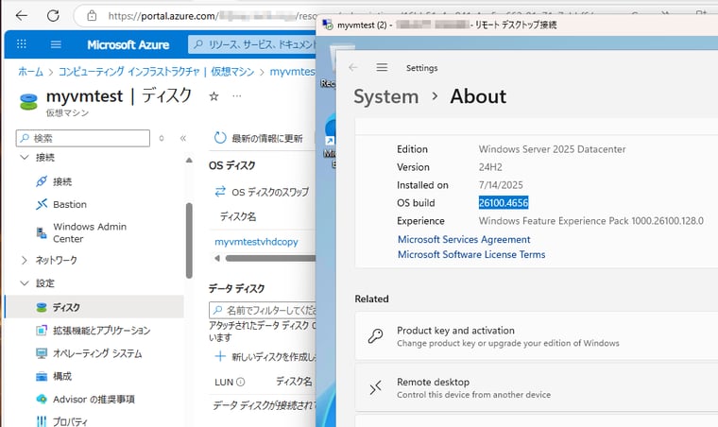Click the Windows Server 2025 Datacenter edition text
Viewport: 718px width, 427px height.
(552, 149)
